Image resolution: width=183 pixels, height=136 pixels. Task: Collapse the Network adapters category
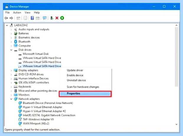pos(11,99)
